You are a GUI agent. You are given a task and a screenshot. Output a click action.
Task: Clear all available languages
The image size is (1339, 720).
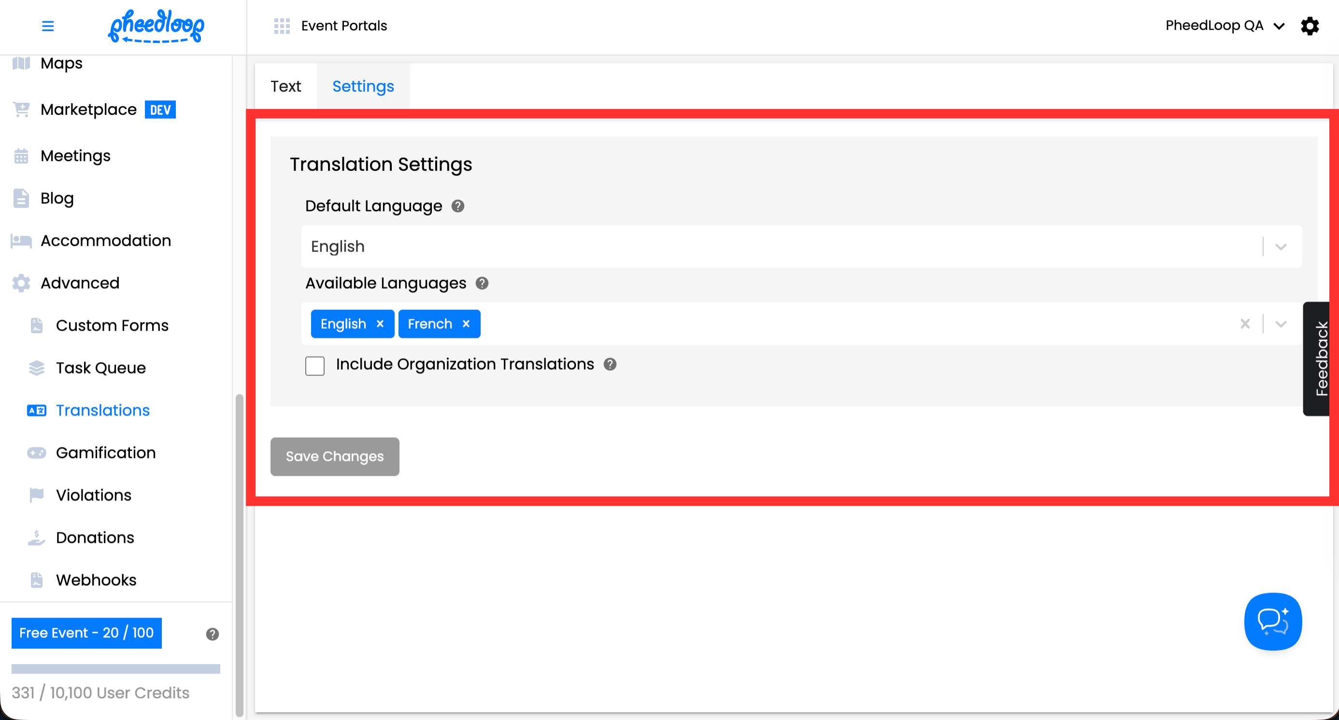click(x=1245, y=324)
